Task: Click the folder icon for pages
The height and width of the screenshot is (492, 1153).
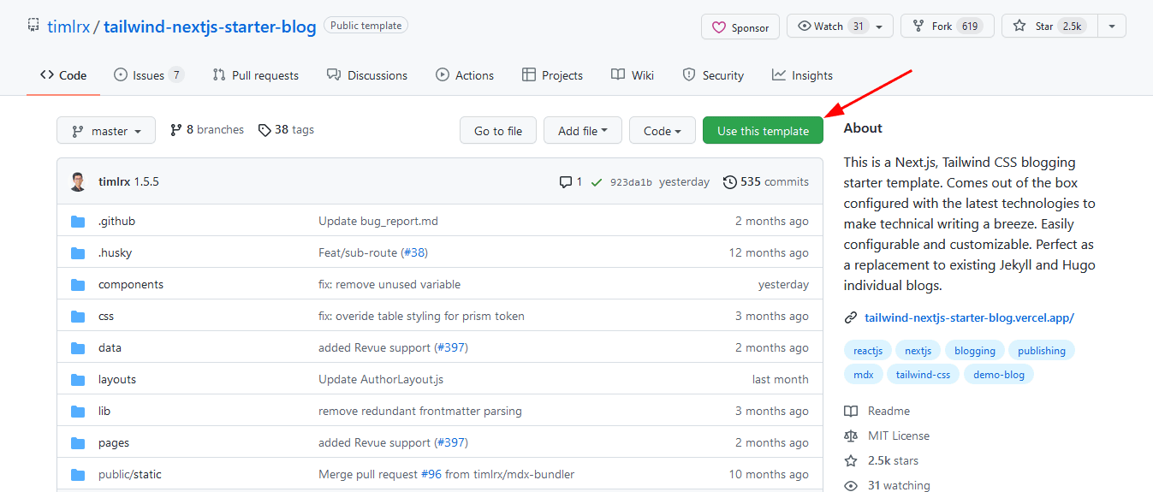Action: [78, 443]
